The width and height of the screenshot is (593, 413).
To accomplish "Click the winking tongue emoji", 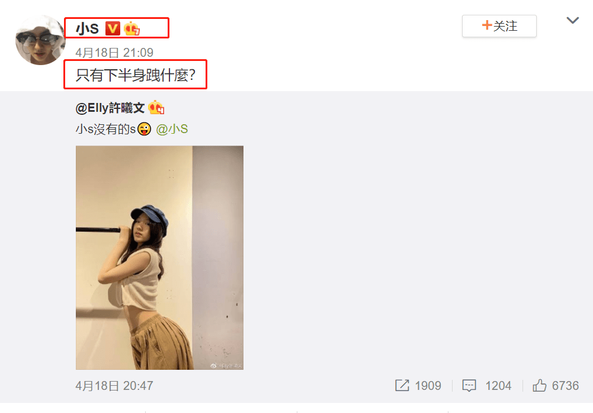I will click(x=144, y=129).
